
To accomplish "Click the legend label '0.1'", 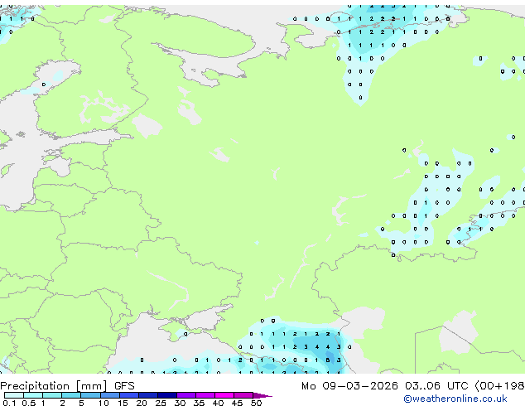I will point(9,403).
